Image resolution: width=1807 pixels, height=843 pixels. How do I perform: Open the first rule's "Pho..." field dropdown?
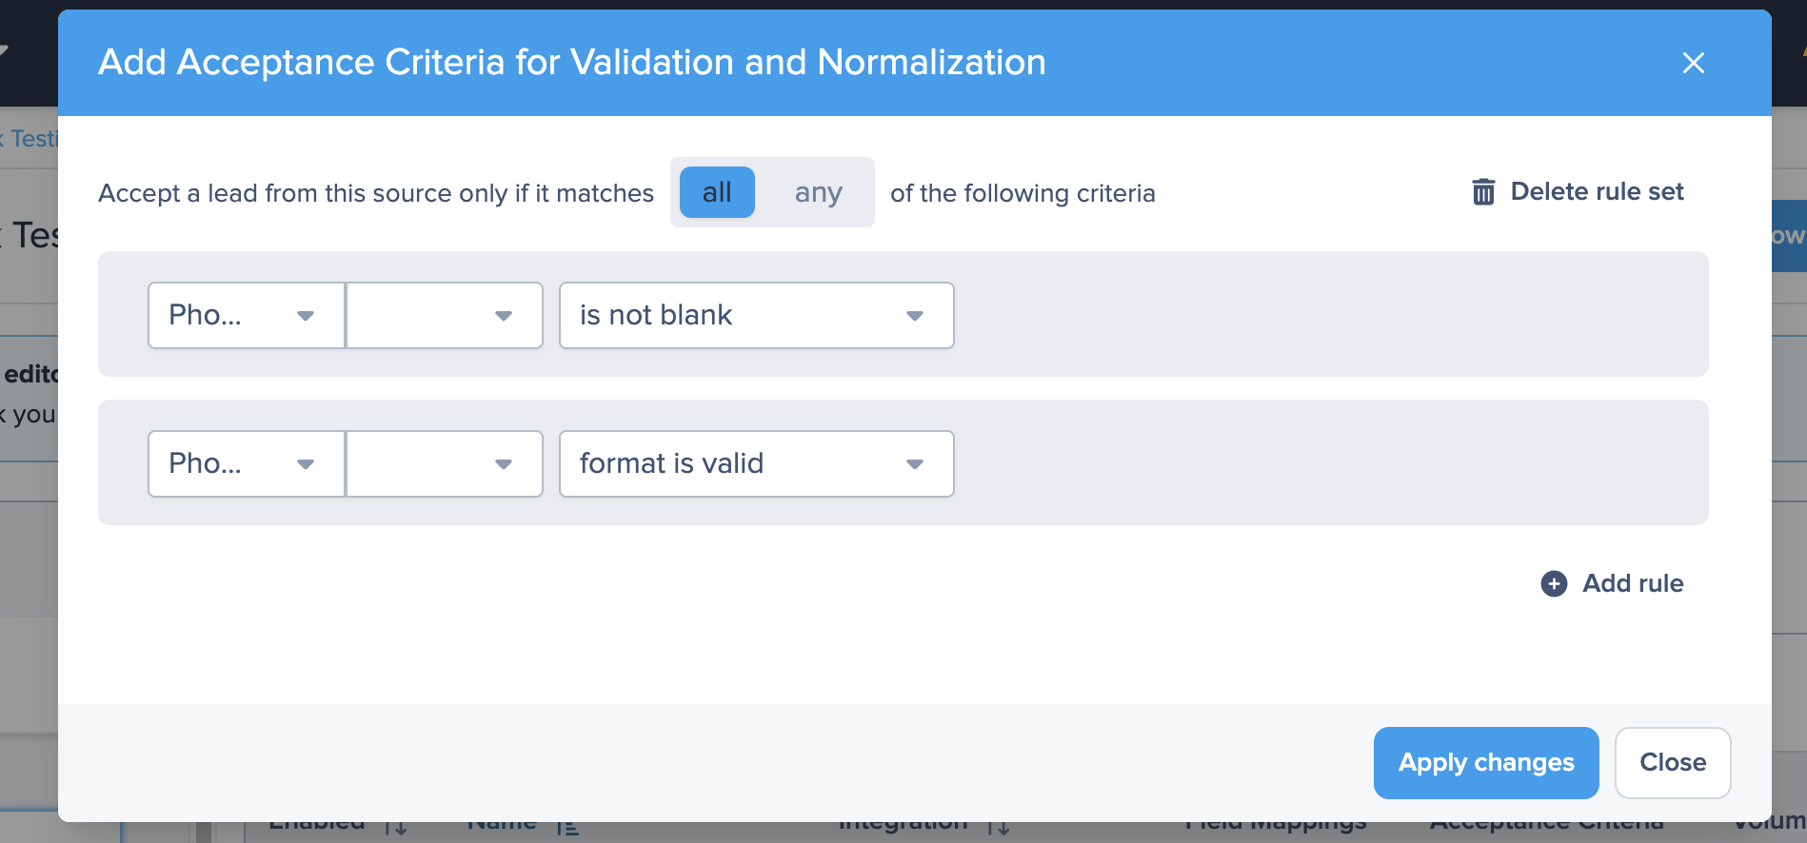246,315
